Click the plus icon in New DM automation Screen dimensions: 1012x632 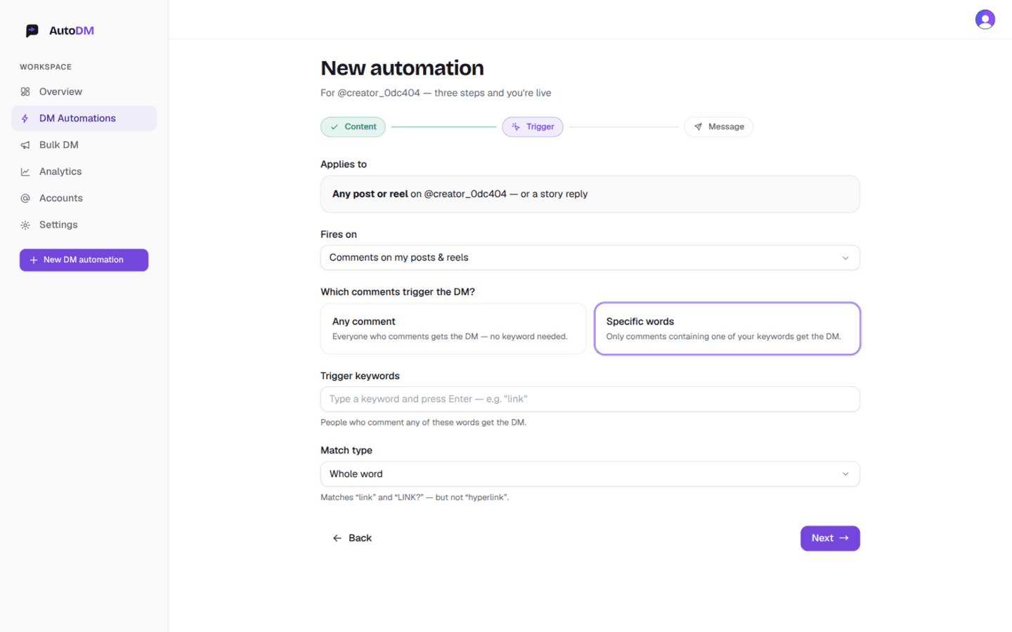[x=34, y=260]
